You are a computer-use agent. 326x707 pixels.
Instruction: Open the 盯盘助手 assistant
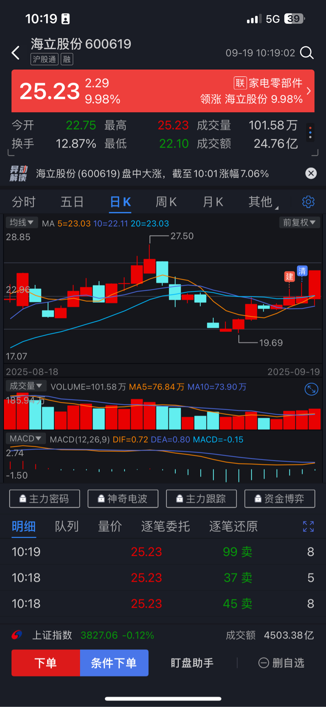192,663
